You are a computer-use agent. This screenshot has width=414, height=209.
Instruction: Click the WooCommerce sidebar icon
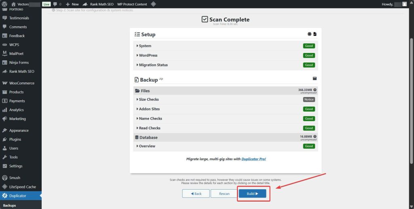coord(4,83)
